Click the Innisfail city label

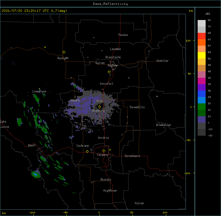pyautogui.click(x=106, y=84)
